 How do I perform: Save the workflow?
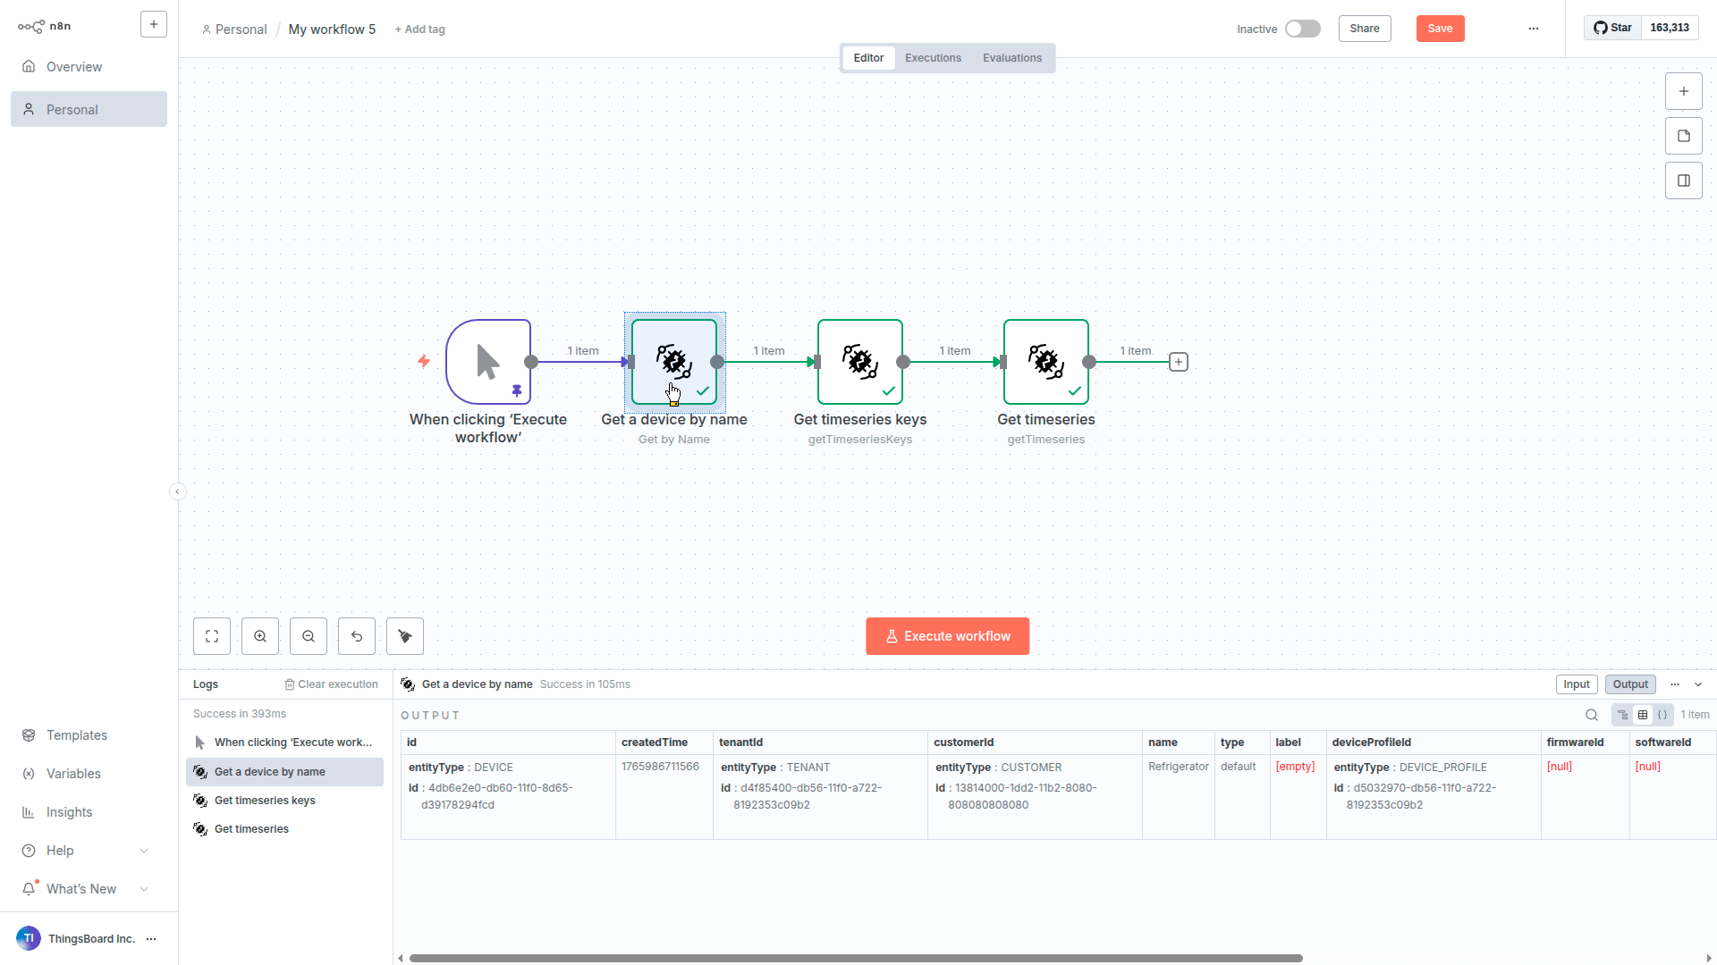click(x=1440, y=29)
